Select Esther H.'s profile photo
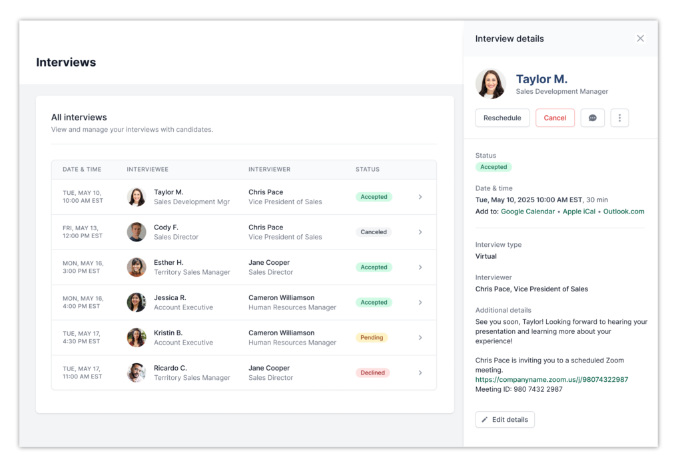Screen dimensions: 682x467 click(137, 267)
